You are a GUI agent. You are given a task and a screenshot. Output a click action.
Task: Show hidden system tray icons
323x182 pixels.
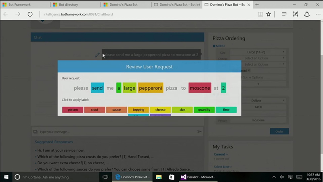click(274, 177)
